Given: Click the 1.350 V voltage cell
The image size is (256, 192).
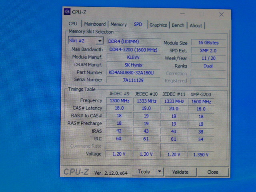Looking at the screenshot, I should pos(201,155).
